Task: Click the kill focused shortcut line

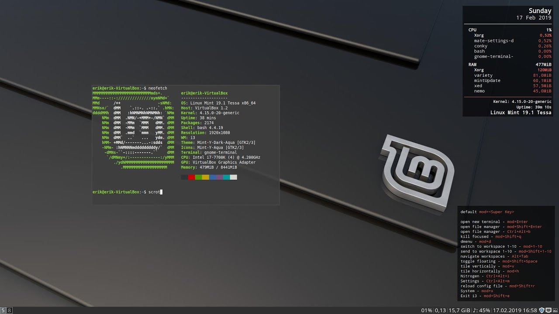Action: point(490,237)
